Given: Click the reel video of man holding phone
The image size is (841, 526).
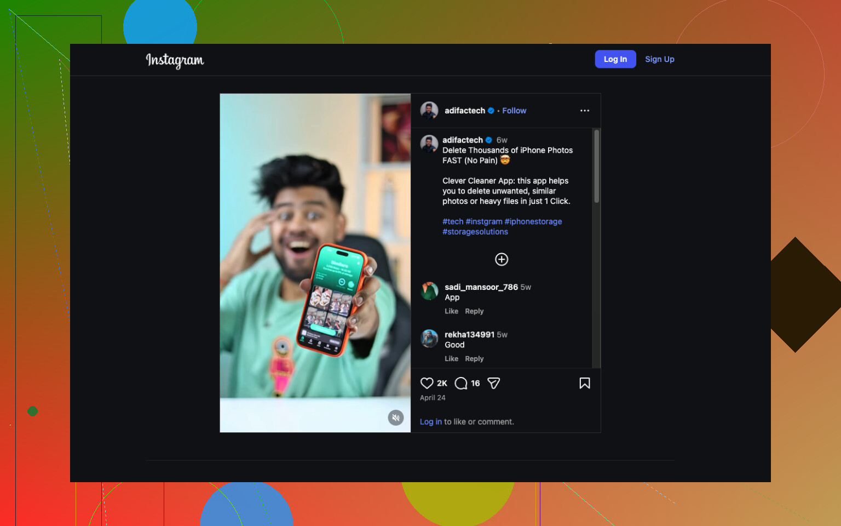Looking at the screenshot, I should pyautogui.click(x=315, y=263).
